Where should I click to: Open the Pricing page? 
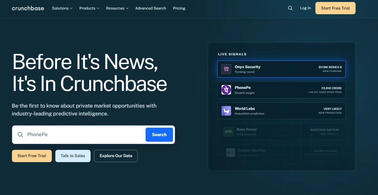click(179, 8)
